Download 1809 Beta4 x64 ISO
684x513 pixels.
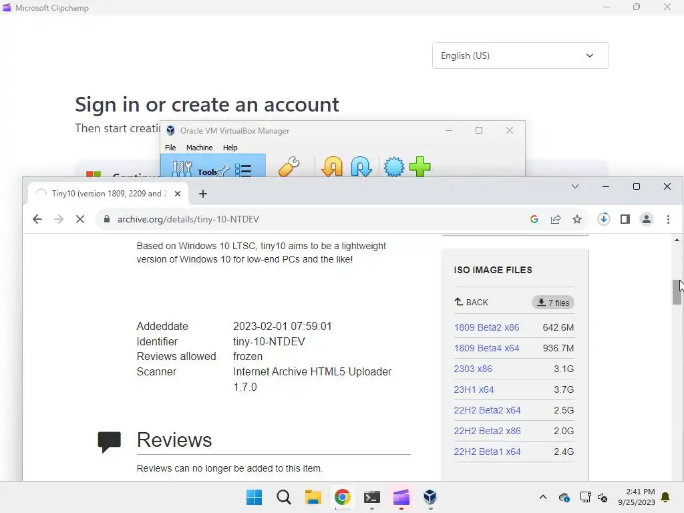pyautogui.click(x=486, y=348)
